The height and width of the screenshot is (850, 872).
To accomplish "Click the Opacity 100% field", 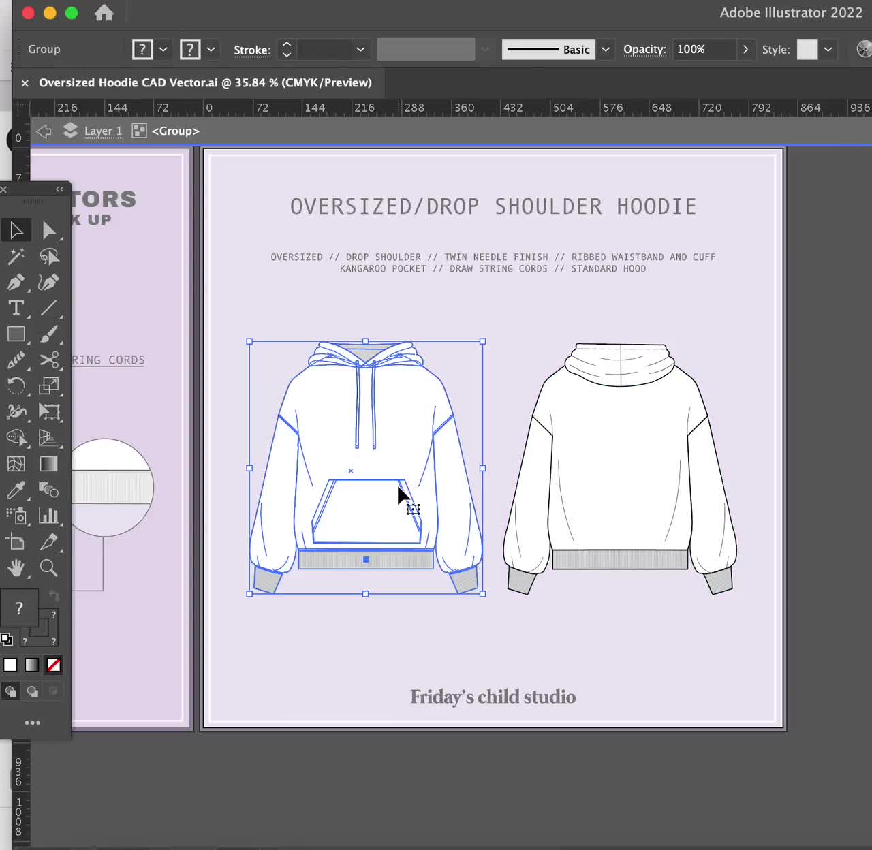I will tap(704, 49).
